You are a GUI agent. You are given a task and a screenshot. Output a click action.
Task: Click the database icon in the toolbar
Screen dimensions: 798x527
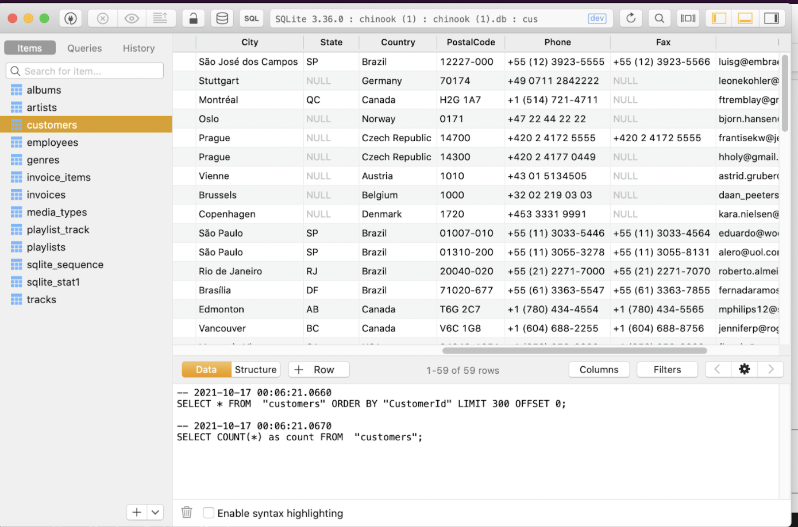pos(222,18)
